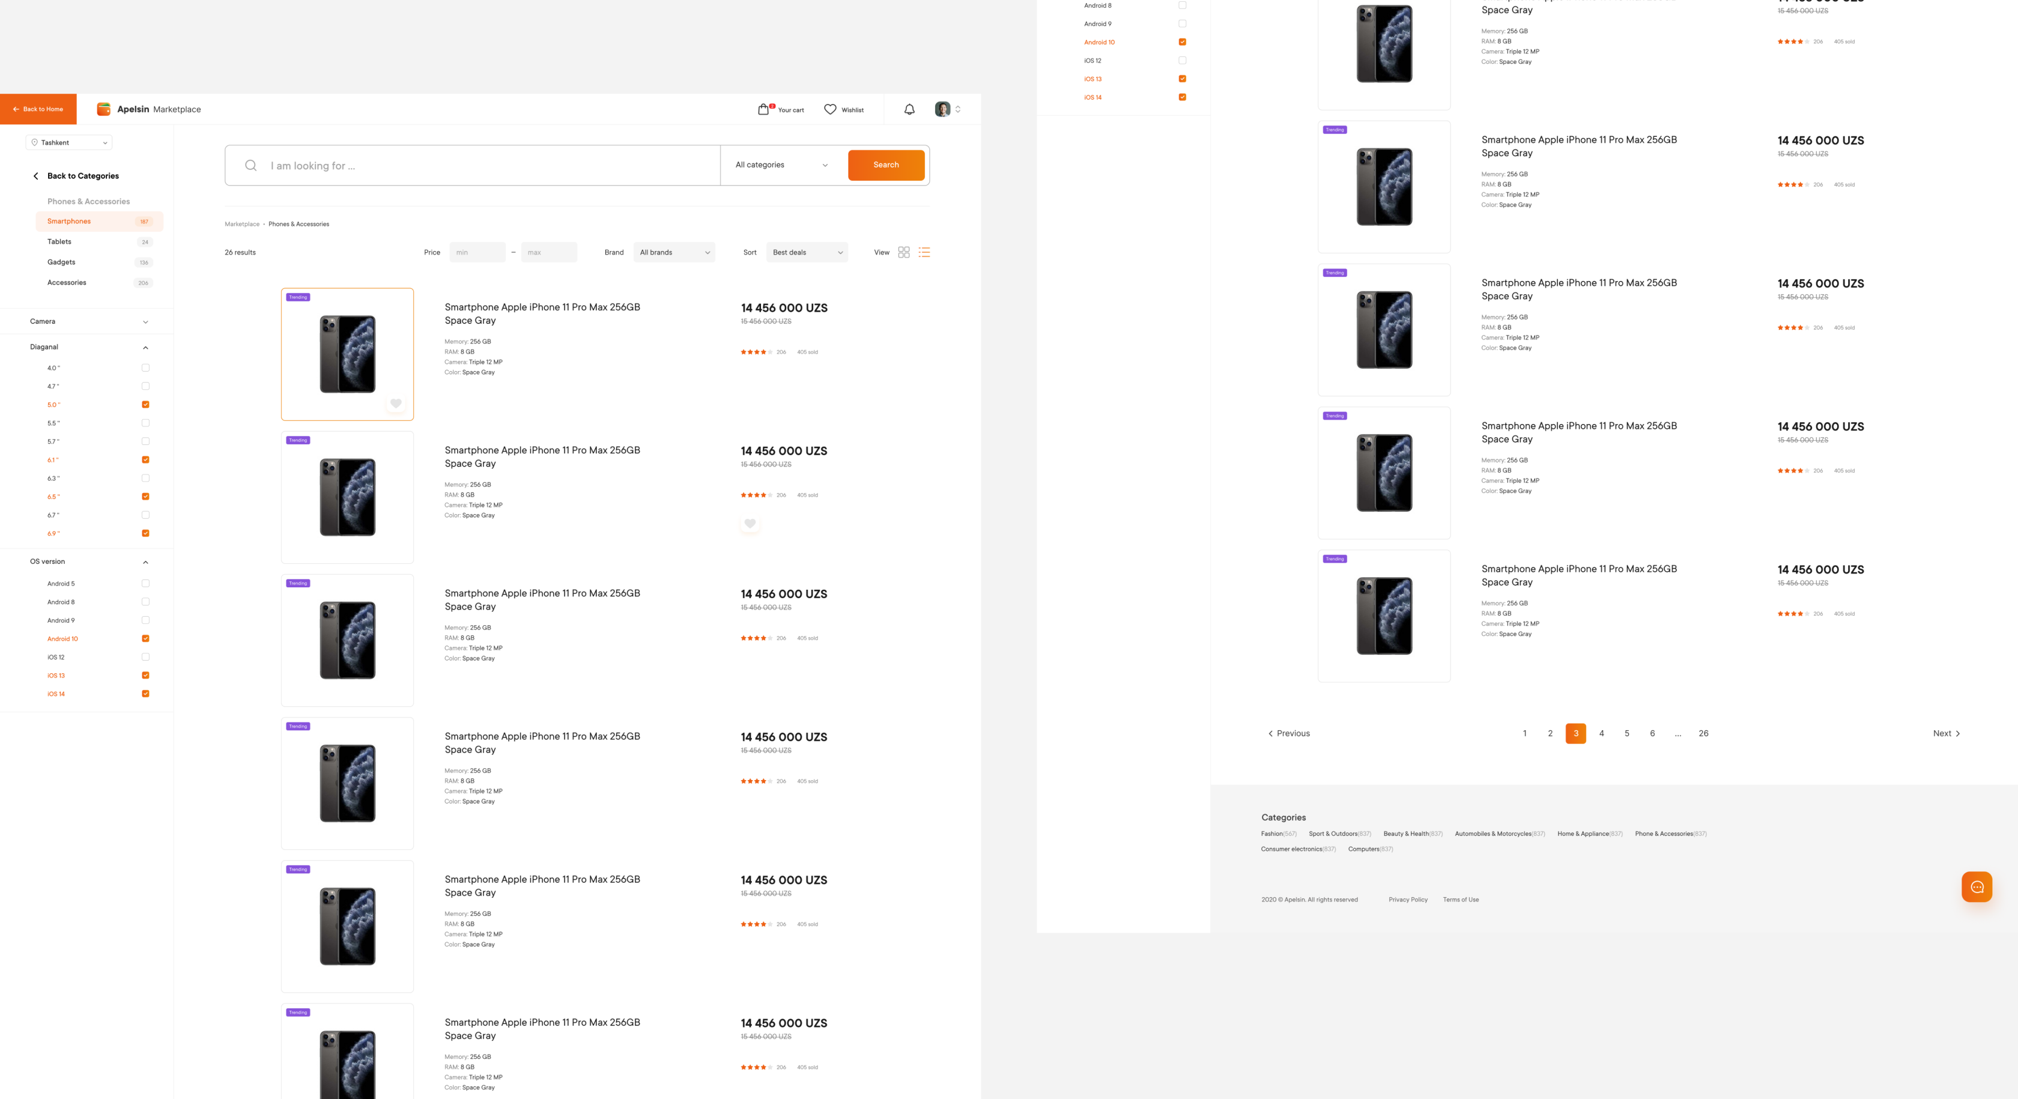Open Computers footer category
Image resolution: width=2018 pixels, height=1099 pixels.
pos(1370,849)
